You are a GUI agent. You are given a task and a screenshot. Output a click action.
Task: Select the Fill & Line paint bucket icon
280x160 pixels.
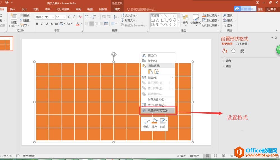pyautogui.click(x=224, y=51)
